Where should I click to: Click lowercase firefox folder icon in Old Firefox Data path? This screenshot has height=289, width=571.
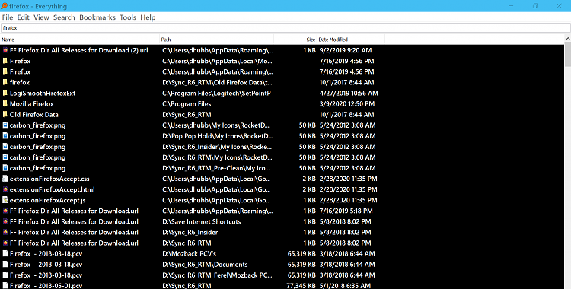click(x=5, y=82)
